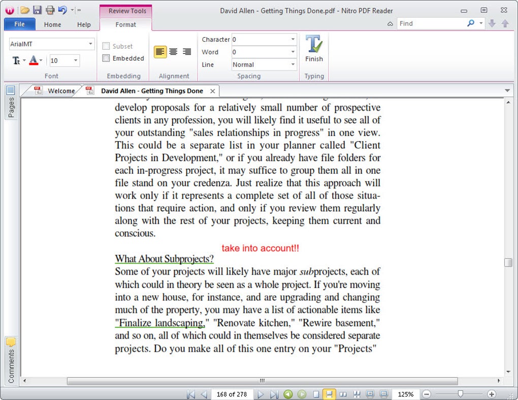Collapse the ribbon with the caret icon

(x=390, y=24)
